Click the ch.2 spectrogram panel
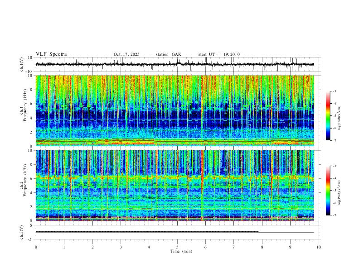Screen dimensions: 359x277 tap(175, 186)
